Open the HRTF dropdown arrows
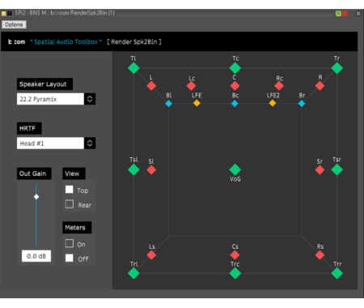364x308 pixels. click(x=90, y=143)
